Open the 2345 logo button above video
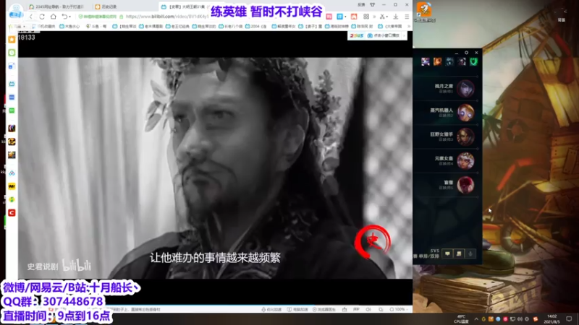579x325 pixels. tap(356, 35)
